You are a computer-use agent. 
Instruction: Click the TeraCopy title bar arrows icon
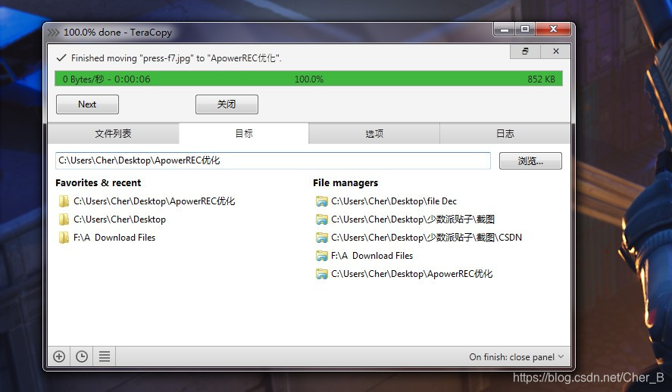click(54, 33)
